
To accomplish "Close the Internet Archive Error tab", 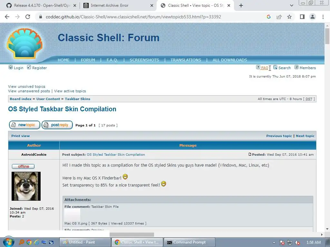I will (152, 6).
